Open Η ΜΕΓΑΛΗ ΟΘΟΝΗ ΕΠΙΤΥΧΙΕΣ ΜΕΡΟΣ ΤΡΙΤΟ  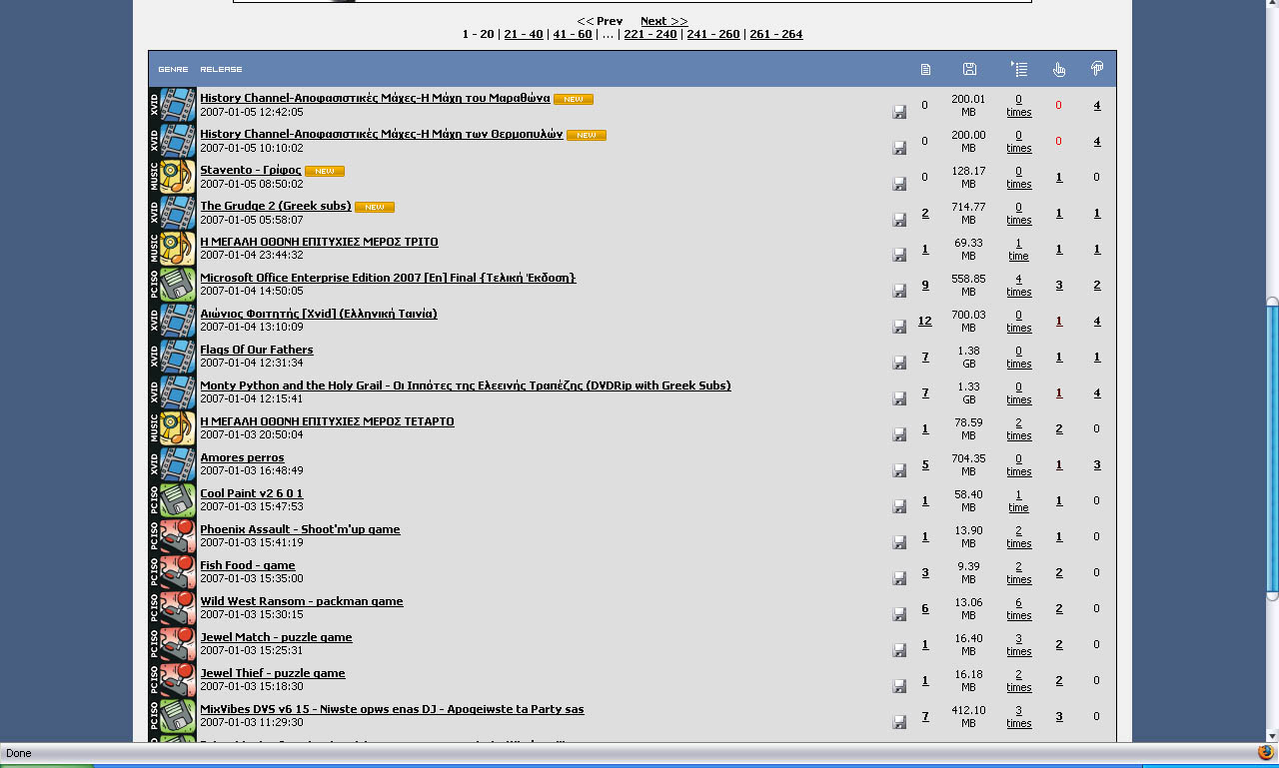point(319,242)
